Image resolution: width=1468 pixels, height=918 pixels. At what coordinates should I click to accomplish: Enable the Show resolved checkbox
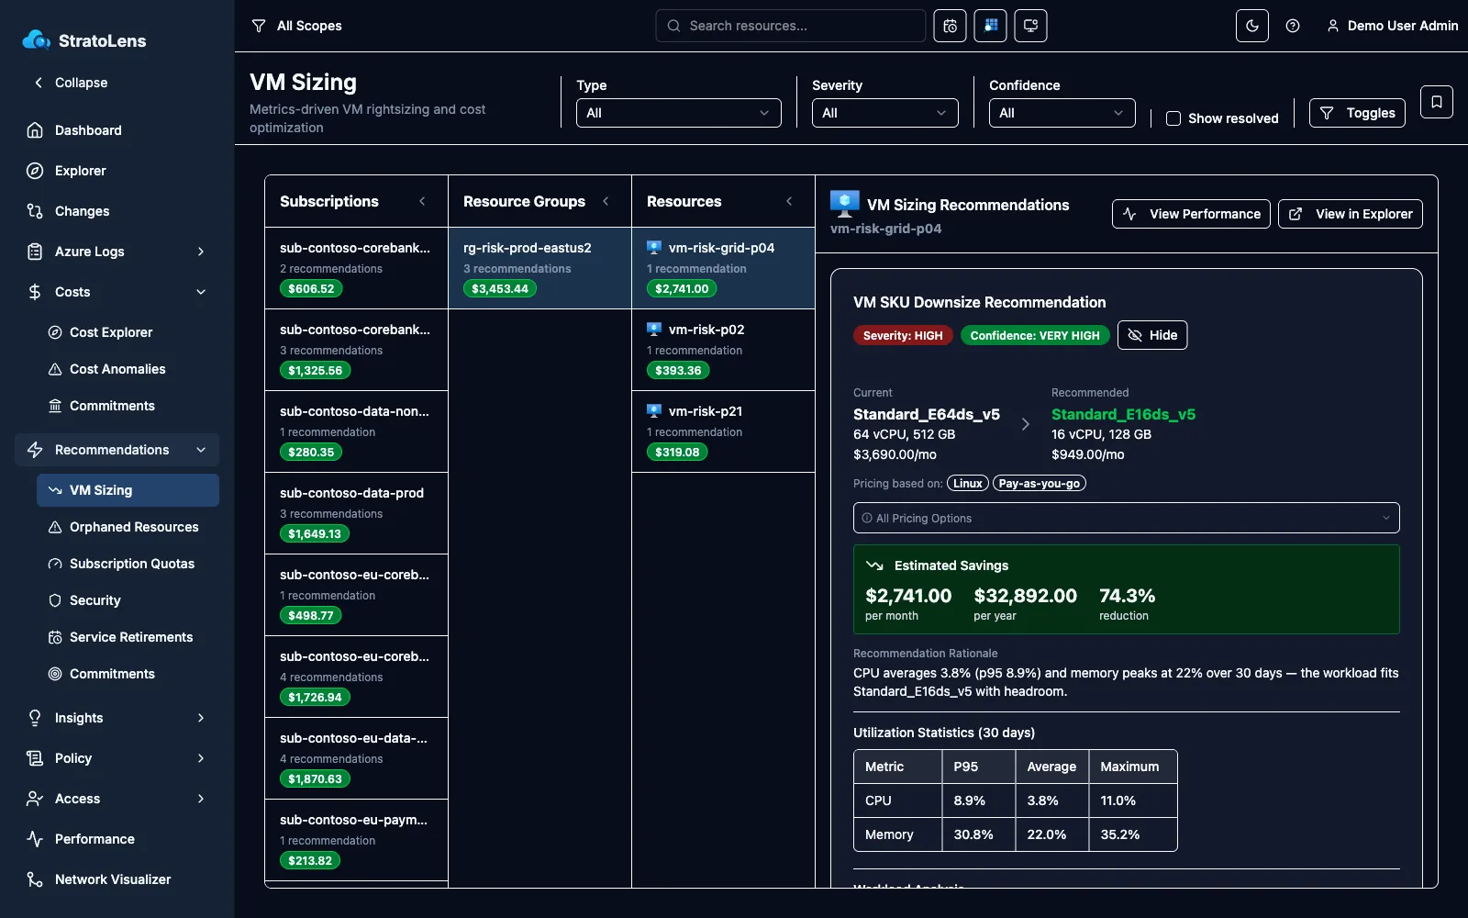pos(1173,118)
